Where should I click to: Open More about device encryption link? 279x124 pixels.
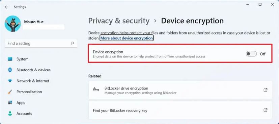(127, 38)
